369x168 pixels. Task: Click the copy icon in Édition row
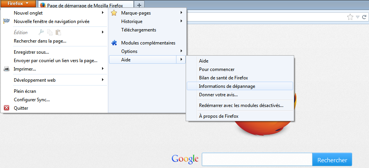tap(49, 32)
